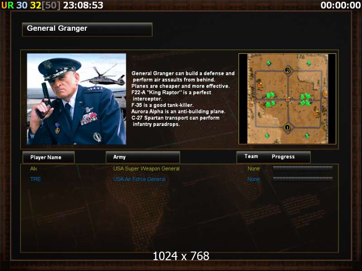Image resolution: width=362 pixels, height=271 pixels.
Task: Select player Alx in the list
Action: click(33, 168)
